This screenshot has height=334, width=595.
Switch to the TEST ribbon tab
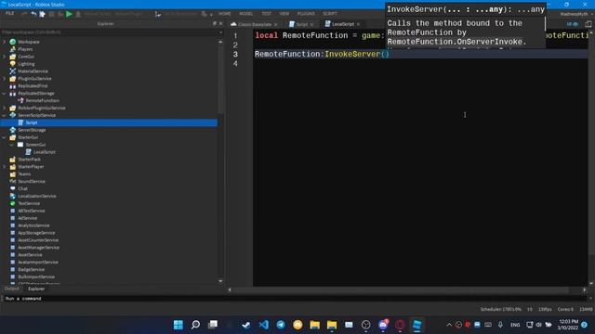(x=267, y=14)
